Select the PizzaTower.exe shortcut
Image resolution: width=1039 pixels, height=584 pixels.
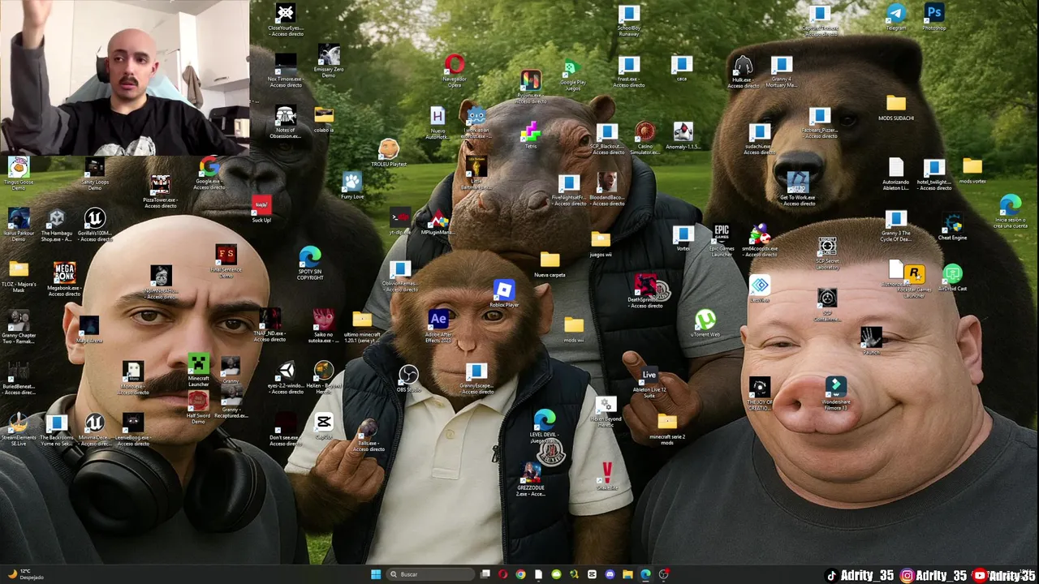click(x=160, y=191)
